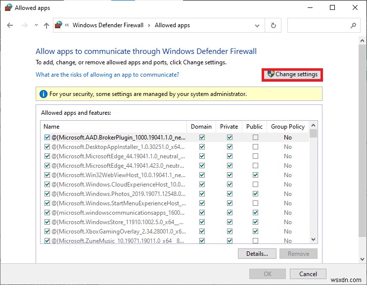Click the double-chevron before Windows Defender Firewall
The image size is (367, 285).
click(x=68, y=25)
